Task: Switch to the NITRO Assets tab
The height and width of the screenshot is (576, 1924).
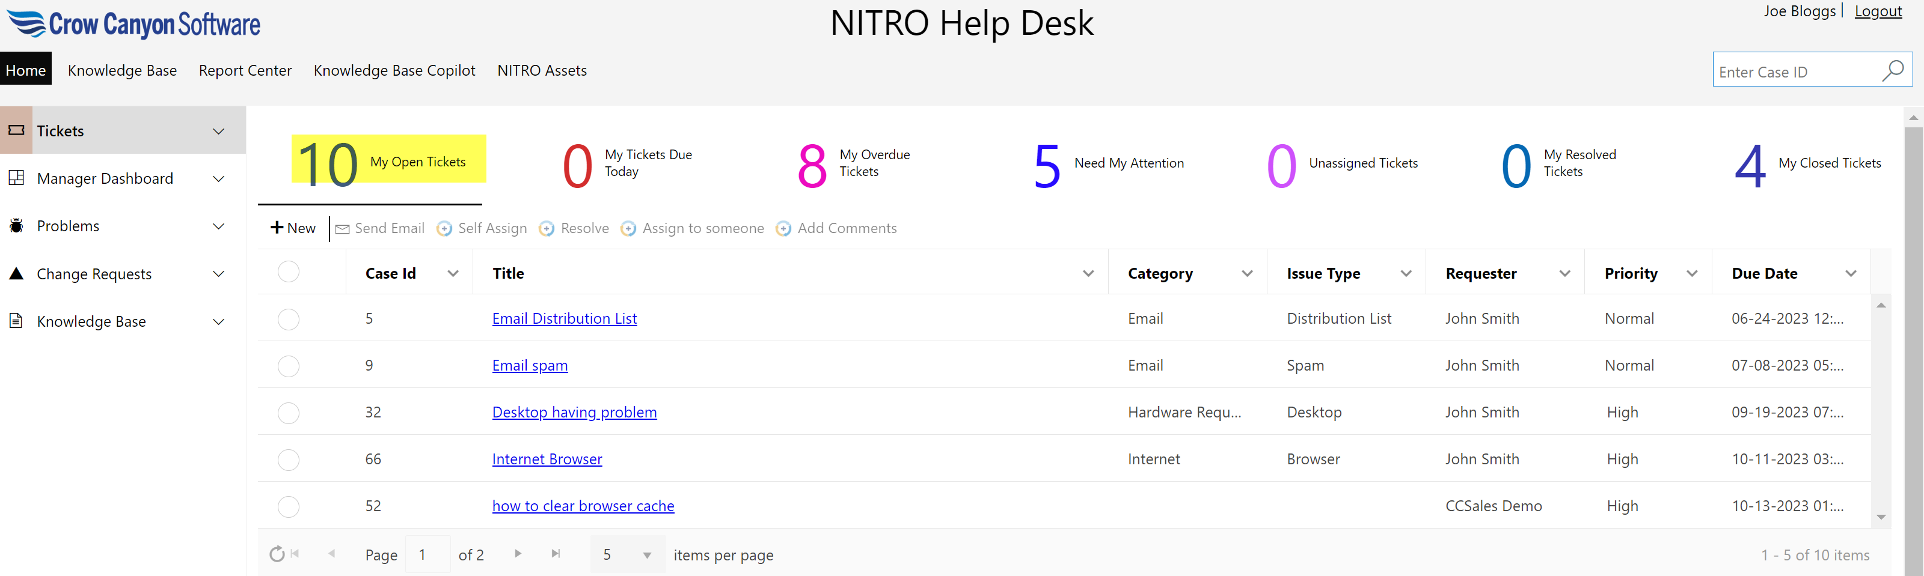Action: click(542, 71)
